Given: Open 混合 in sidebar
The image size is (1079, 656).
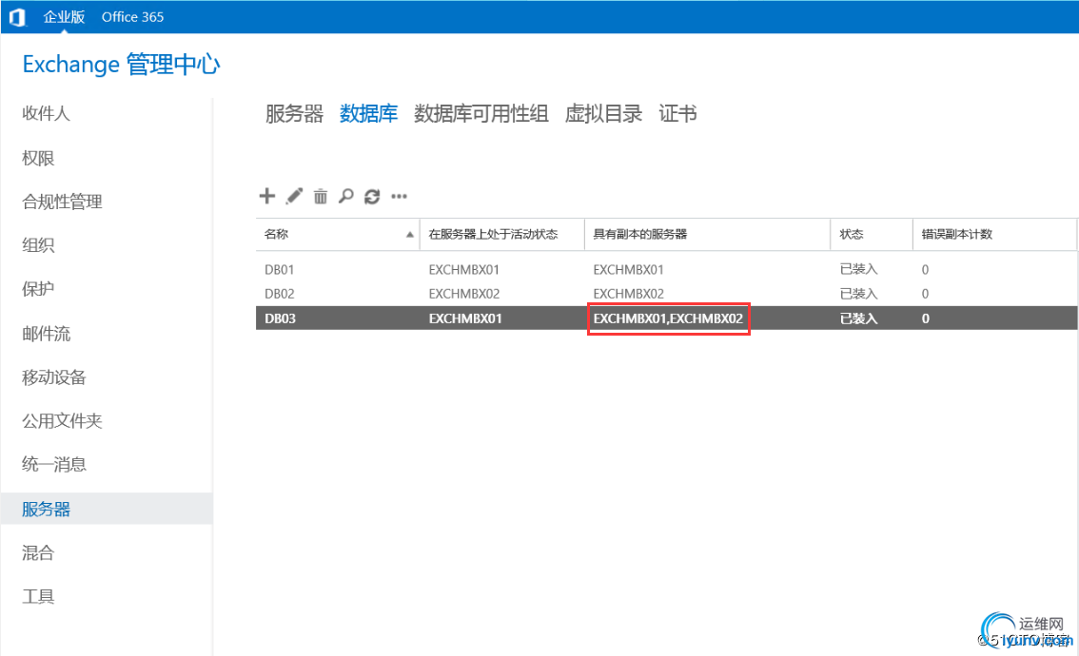Looking at the screenshot, I should 38,552.
